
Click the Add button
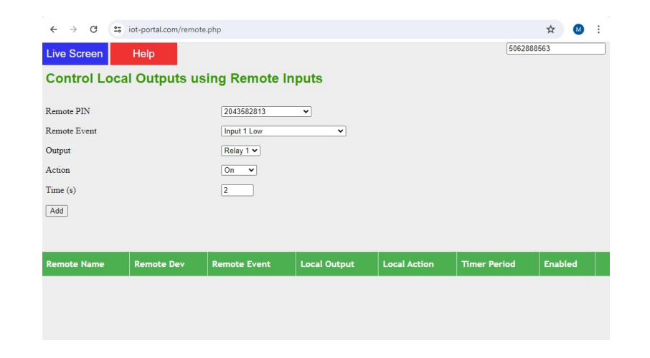point(57,211)
